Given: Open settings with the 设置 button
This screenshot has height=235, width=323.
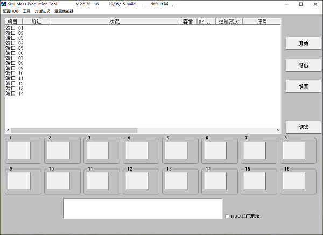Looking at the screenshot, I should click(303, 86).
